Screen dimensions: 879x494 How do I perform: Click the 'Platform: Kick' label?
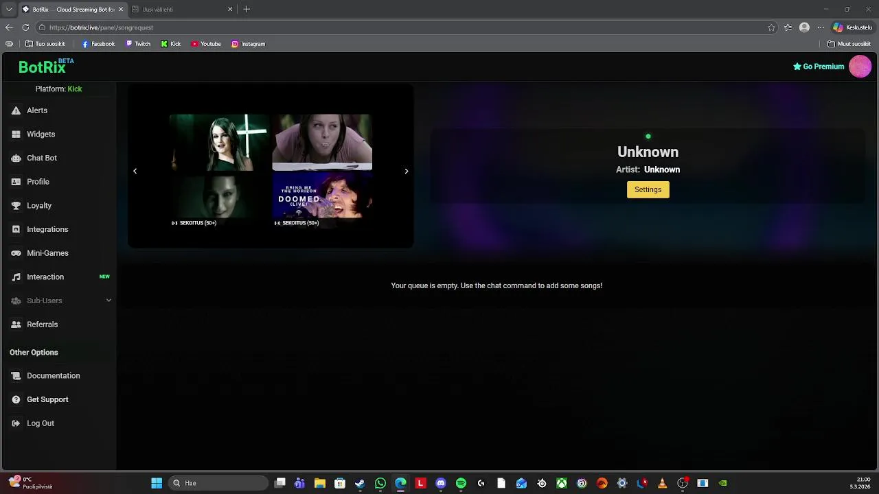tap(58, 89)
